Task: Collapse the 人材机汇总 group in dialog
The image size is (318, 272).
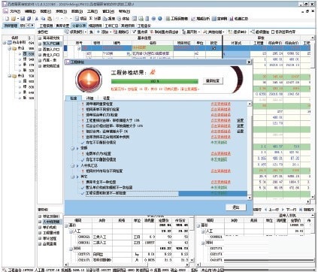Action: 72,166
